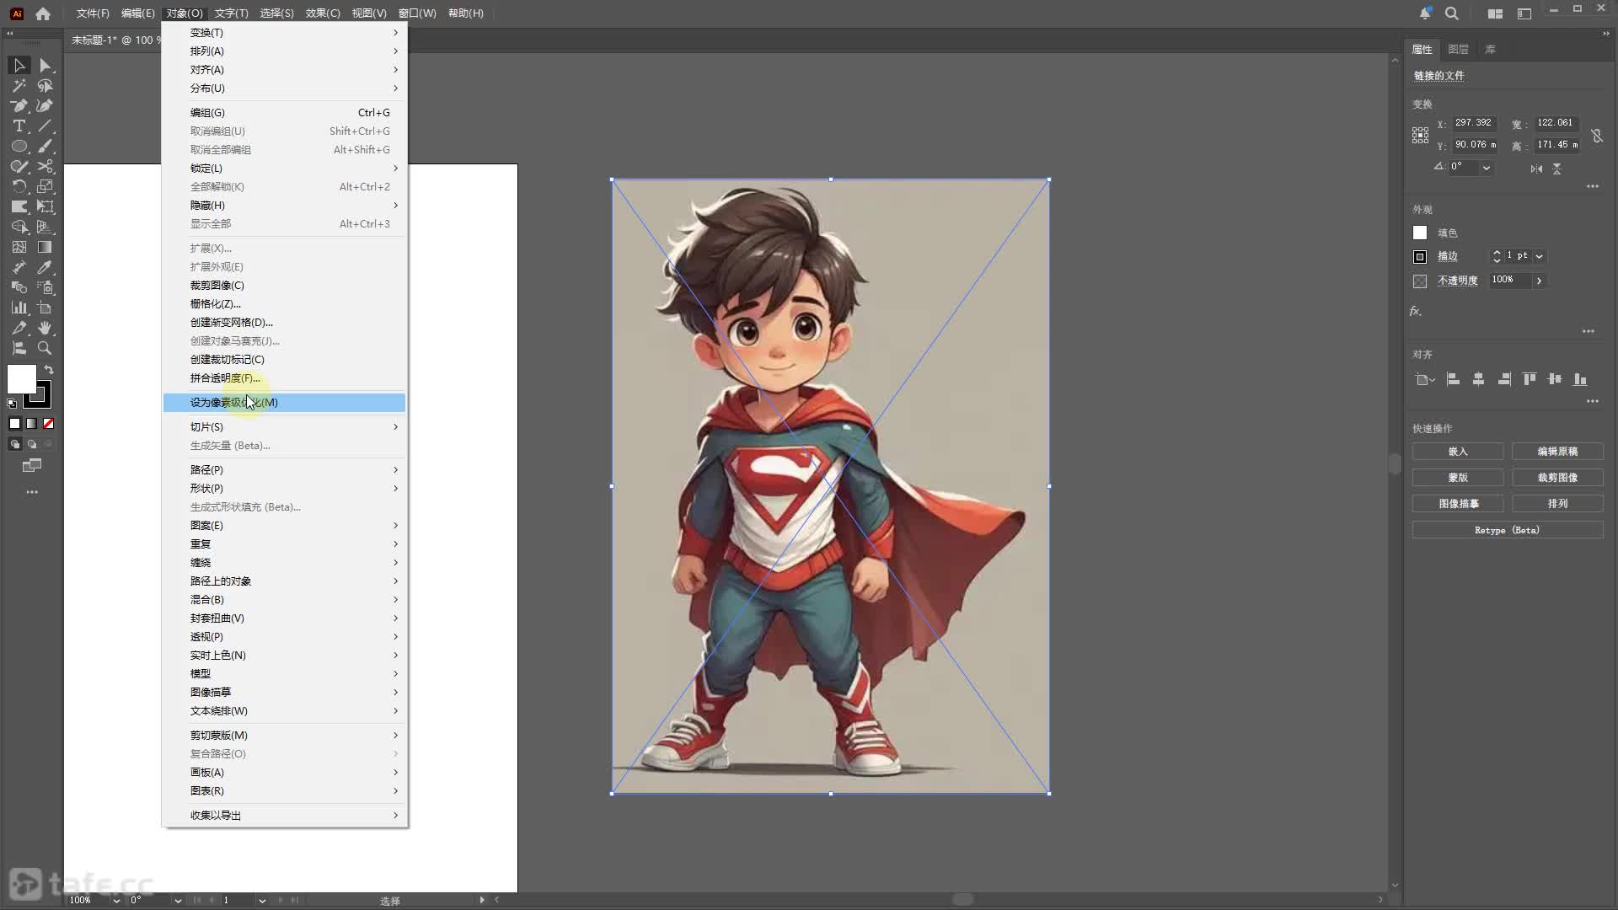Viewport: 1618px width, 910px height.
Task: Flip the image horizontally
Action: (1536, 169)
